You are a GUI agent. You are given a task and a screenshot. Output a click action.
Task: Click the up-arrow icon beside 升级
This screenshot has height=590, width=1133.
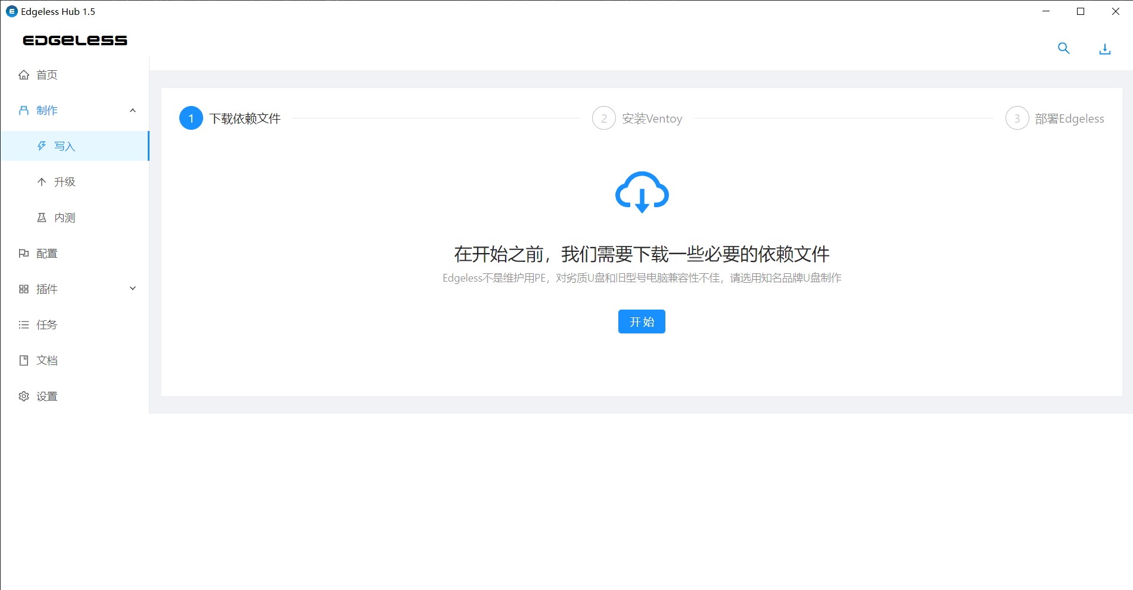(x=42, y=182)
